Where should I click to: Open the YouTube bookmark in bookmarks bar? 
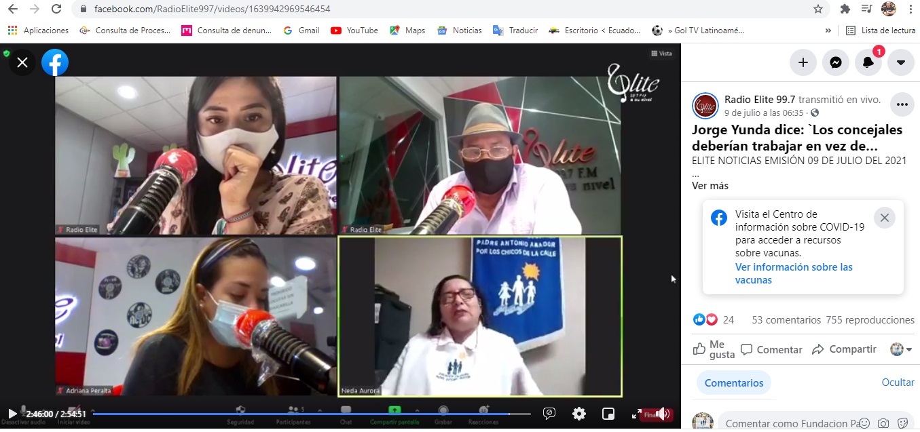pyautogui.click(x=354, y=30)
